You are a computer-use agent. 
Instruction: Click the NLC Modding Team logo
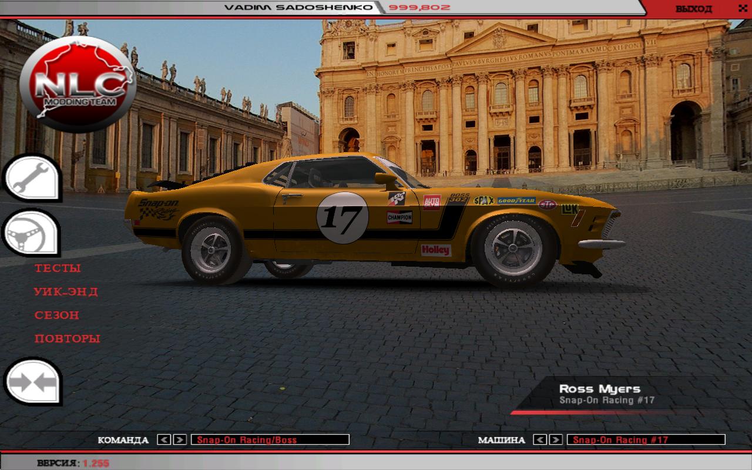77,85
